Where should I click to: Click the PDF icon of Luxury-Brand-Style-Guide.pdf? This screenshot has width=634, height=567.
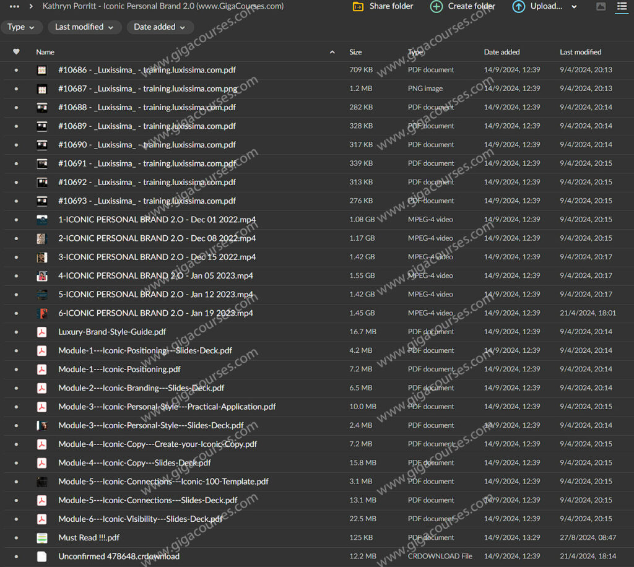pos(41,332)
